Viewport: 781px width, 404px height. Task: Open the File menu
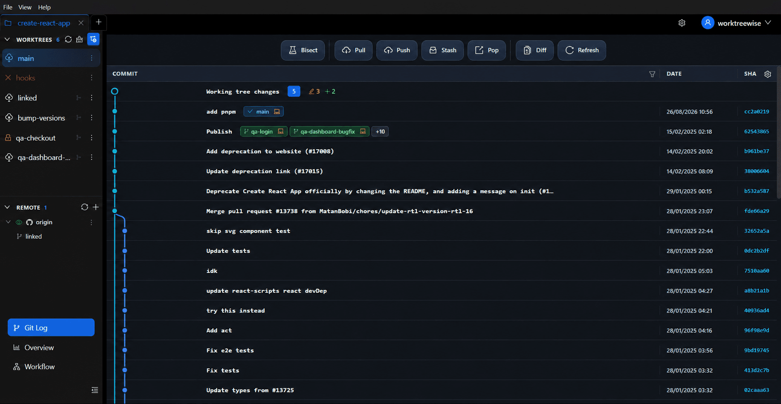[8, 7]
